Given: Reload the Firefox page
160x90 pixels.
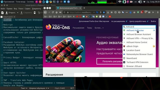Looking at the screenshot, I should coord(53,12).
